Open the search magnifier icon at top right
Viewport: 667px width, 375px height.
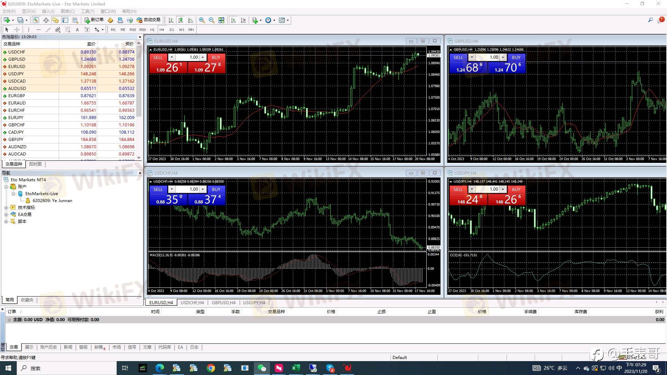pyautogui.click(x=650, y=20)
